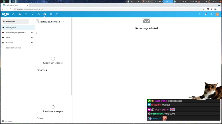Open mail Settings at the bottom
The image size is (222, 124).
click(7, 121)
